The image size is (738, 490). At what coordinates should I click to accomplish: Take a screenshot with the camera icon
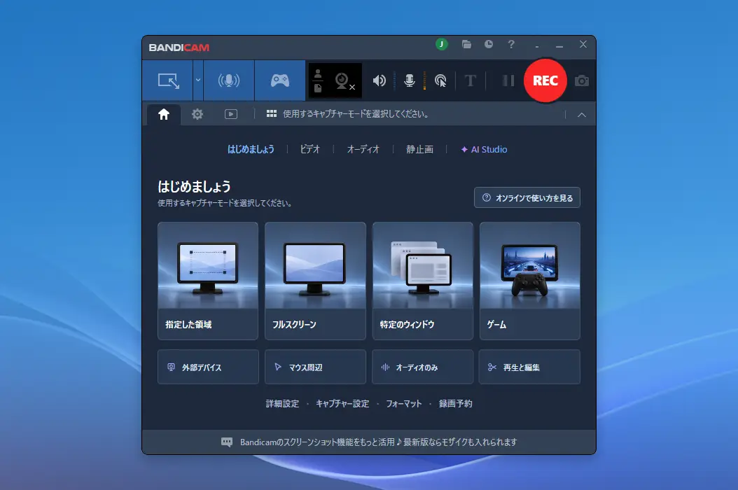pos(582,81)
